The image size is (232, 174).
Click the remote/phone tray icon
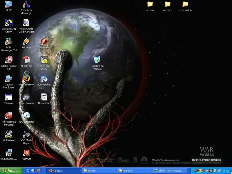coord(219,171)
